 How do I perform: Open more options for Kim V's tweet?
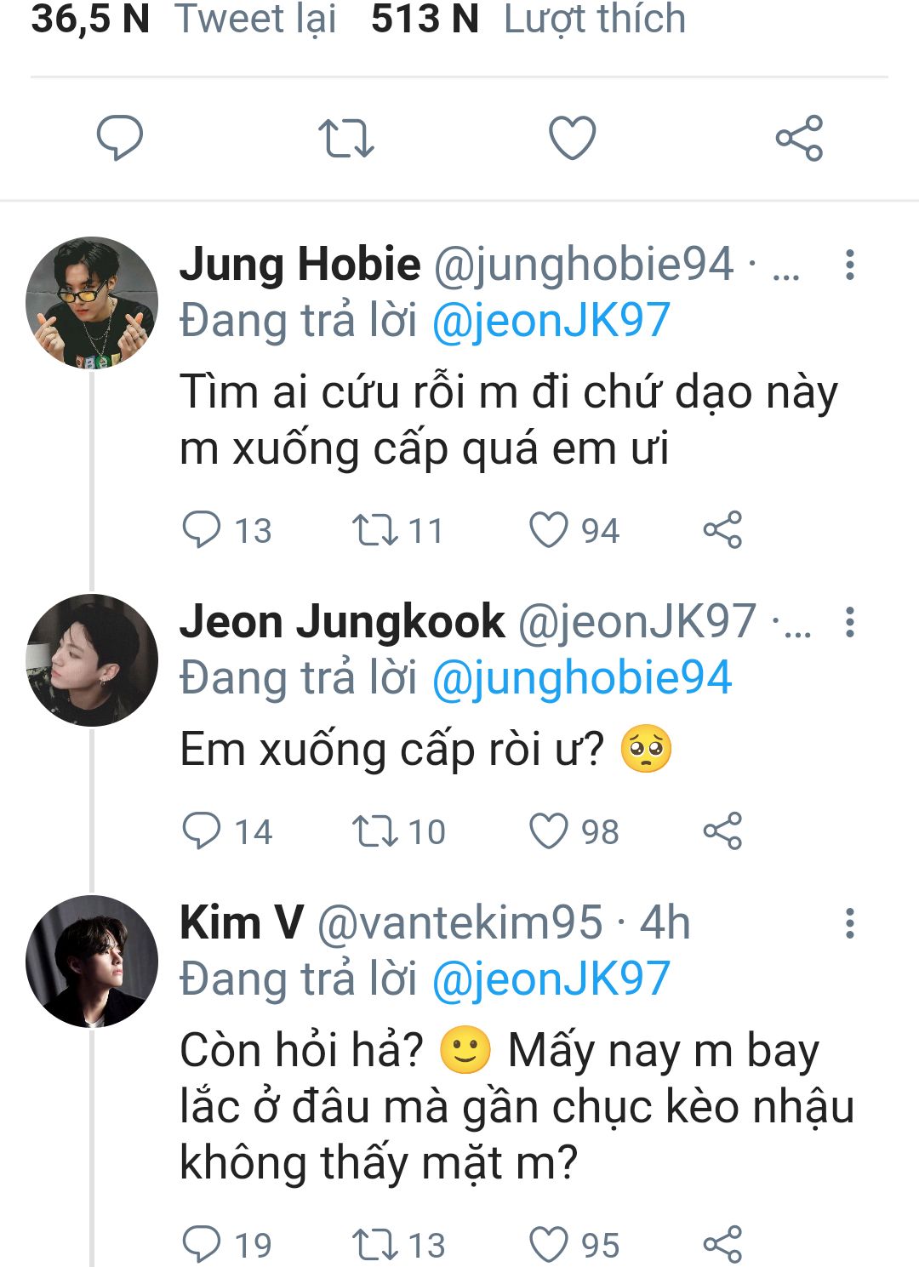tap(849, 923)
